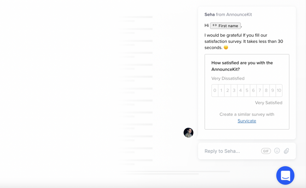Screen dimensions: 306x188
Task: Rate satisfaction as 7
Action: (x=260, y=90)
